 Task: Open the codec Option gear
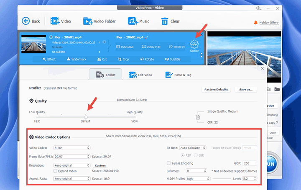[x=194, y=44]
